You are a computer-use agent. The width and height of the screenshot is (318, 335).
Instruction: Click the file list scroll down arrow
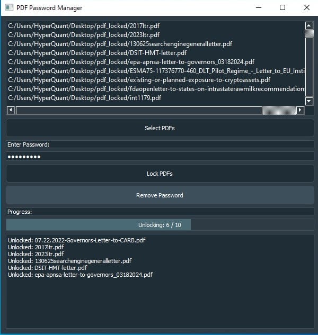[x=310, y=101]
